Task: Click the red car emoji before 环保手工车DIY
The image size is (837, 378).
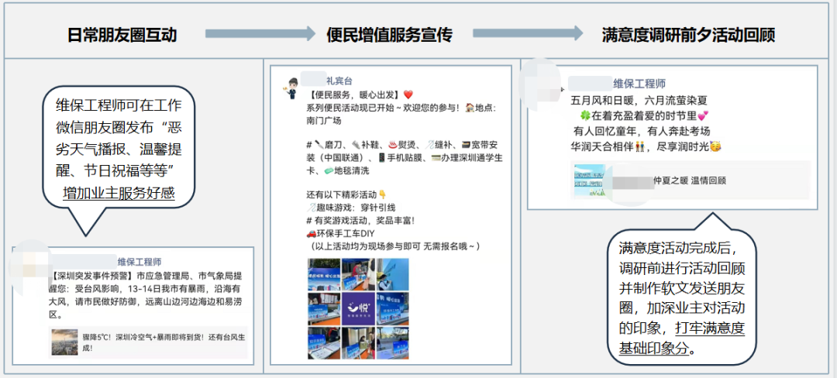Action: (x=312, y=234)
